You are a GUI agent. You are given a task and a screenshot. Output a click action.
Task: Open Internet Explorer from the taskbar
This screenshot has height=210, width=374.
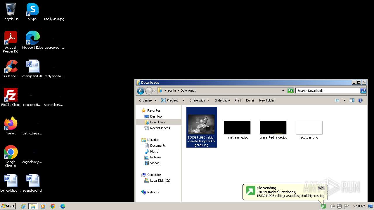(23, 206)
